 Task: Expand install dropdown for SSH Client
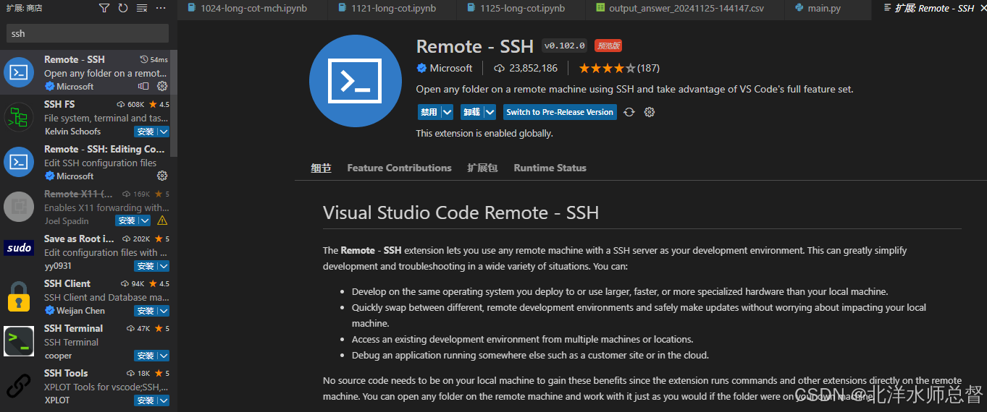pos(164,311)
